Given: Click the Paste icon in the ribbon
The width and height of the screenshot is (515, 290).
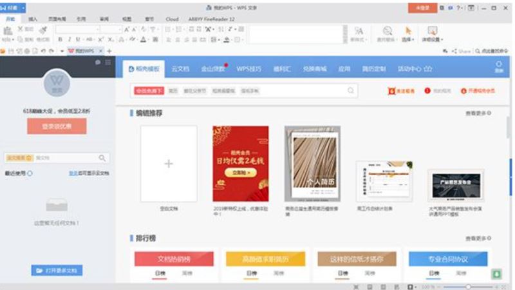Looking at the screenshot, I should coord(8,31).
